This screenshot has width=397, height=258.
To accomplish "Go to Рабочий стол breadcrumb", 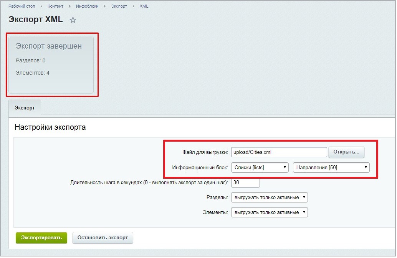I will (23, 7).
